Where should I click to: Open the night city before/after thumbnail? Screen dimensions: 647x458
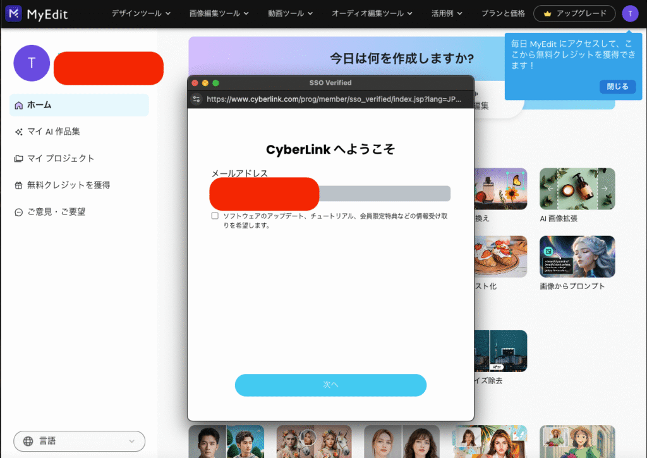pos(500,351)
